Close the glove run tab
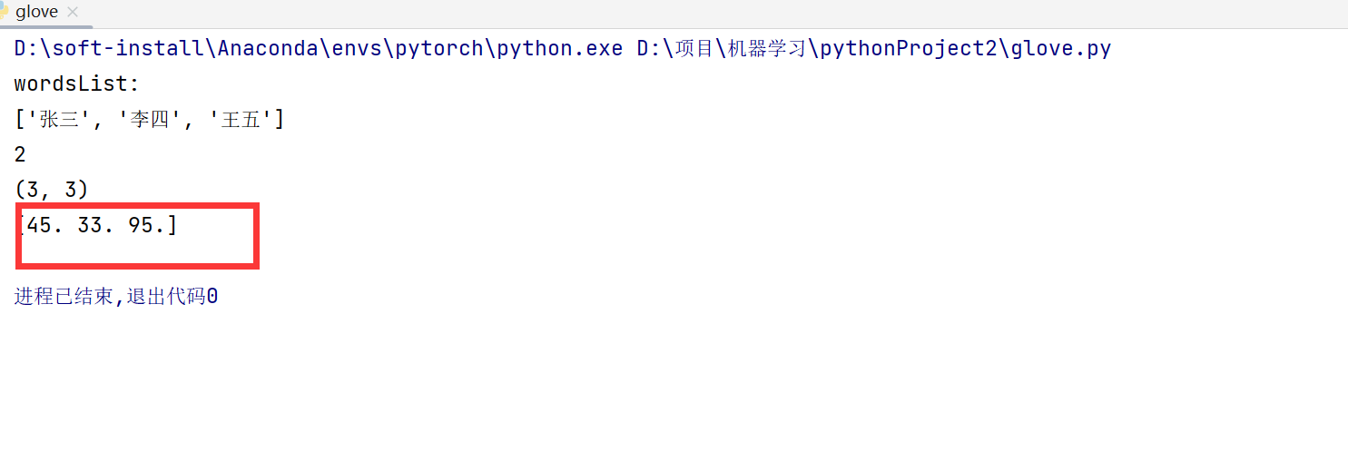 coord(73,12)
